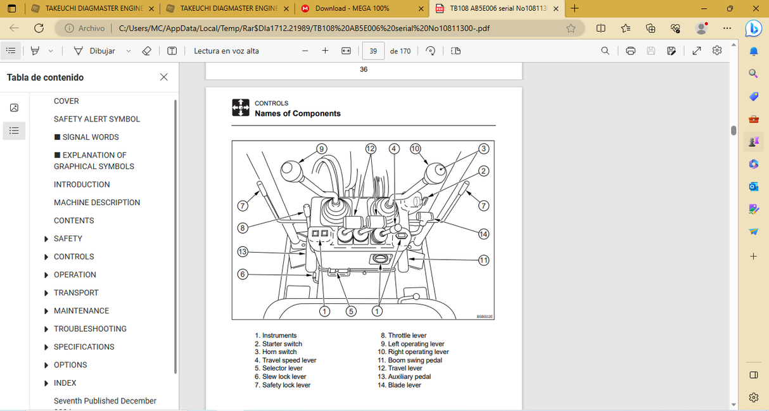
Task: Open the PDF search magnifier
Action: (605, 51)
